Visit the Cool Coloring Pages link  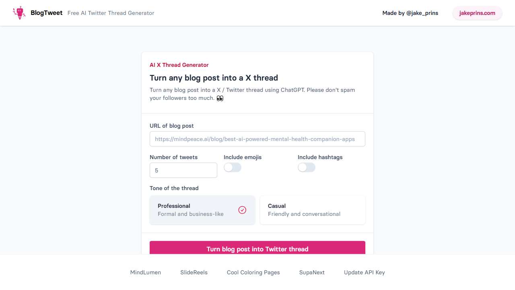coord(253,272)
